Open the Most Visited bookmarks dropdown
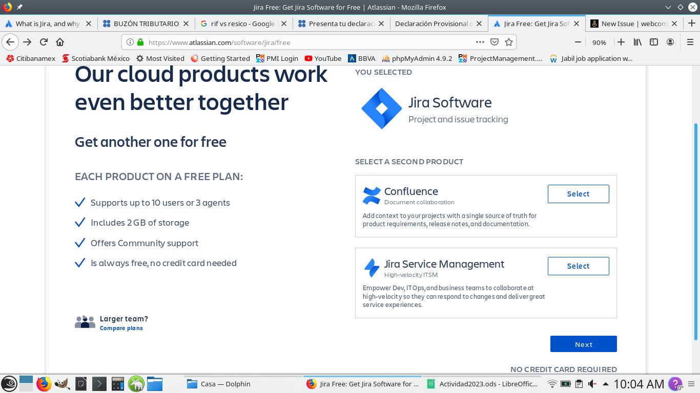The height and width of the screenshot is (393, 700). pyautogui.click(x=160, y=58)
